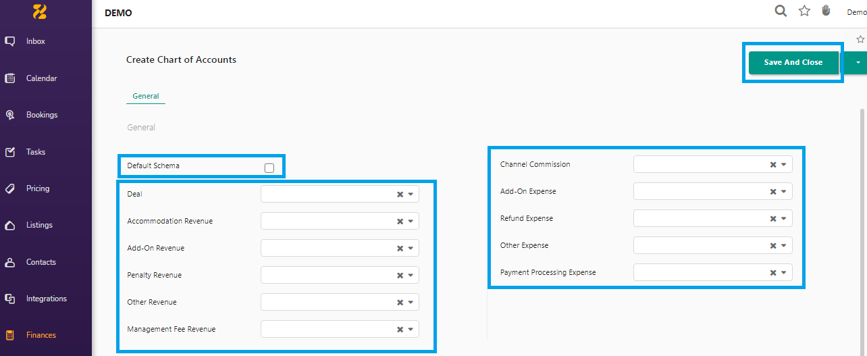Open Listings house icon

click(x=10, y=225)
